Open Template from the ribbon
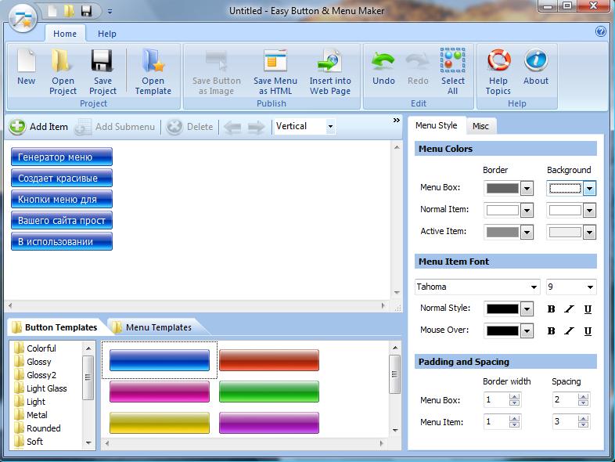The width and height of the screenshot is (615, 462). pyautogui.click(x=153, y=71)
